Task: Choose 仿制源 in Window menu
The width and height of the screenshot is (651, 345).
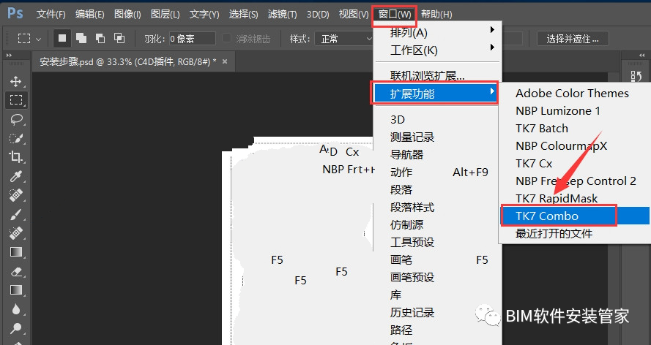Action: pos(438,224)
